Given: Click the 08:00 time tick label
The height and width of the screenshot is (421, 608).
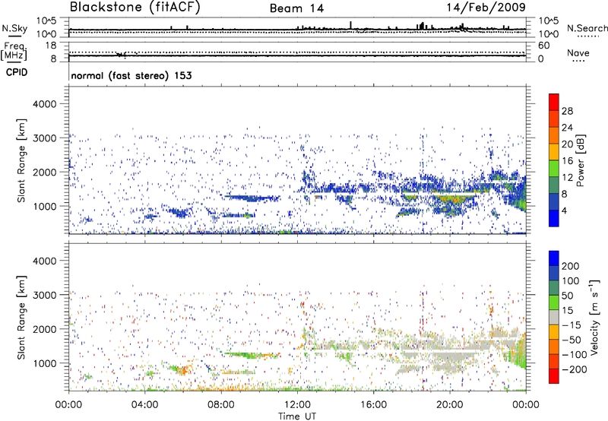Looking at the screenshot, I should [x=221, y=405].
